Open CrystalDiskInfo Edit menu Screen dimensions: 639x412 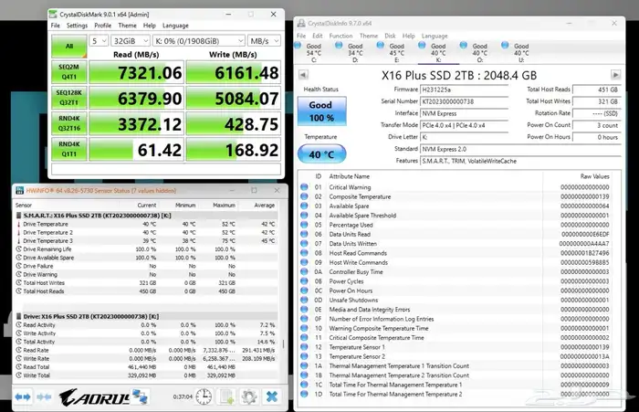(318, 36)
